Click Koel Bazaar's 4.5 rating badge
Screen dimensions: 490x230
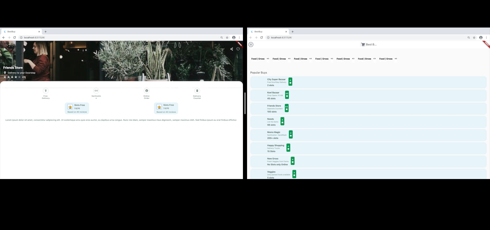tap(287, 95)
